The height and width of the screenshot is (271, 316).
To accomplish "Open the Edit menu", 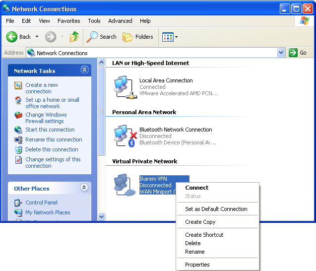I will (26, 21).
